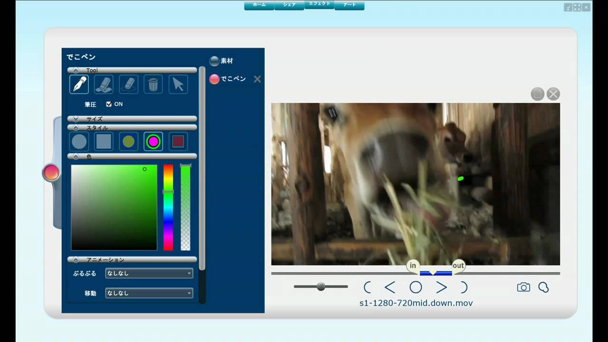Collapse the アニメーション section

[132, 259]
